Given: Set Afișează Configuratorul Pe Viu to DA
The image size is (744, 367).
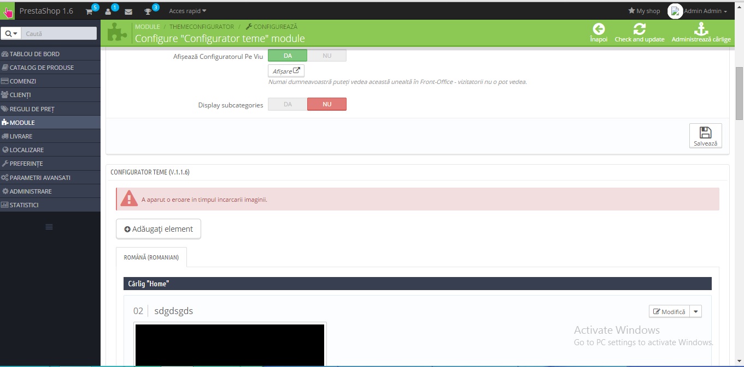Looking at the screenshot, I should click(288, 56).
